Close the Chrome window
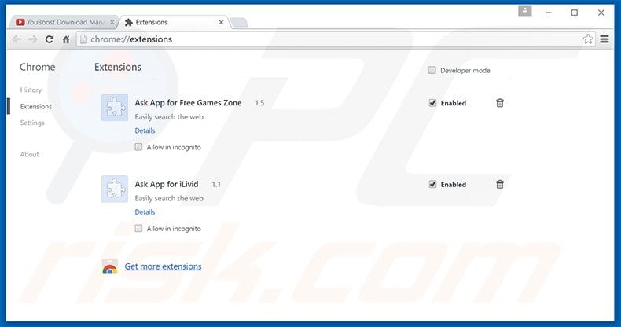 601,13
